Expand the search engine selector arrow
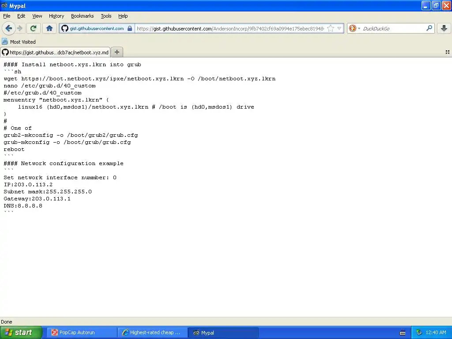 [359, 29]
